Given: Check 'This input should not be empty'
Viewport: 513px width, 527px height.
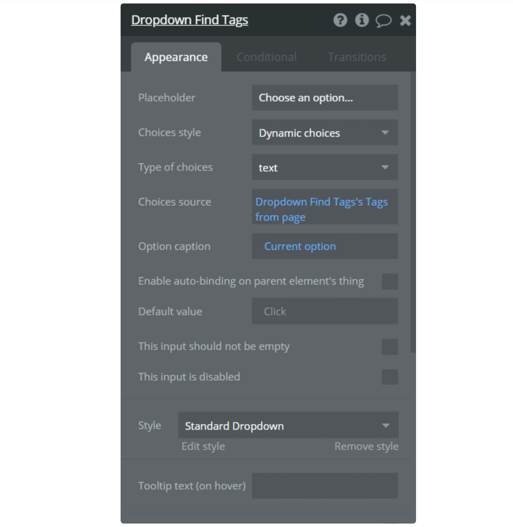Looking at the screenshot, I should [390, 346].
